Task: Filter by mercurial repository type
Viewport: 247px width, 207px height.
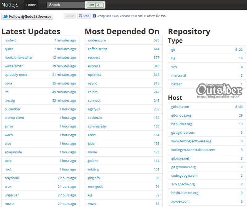Action: [x=178, y=75]
